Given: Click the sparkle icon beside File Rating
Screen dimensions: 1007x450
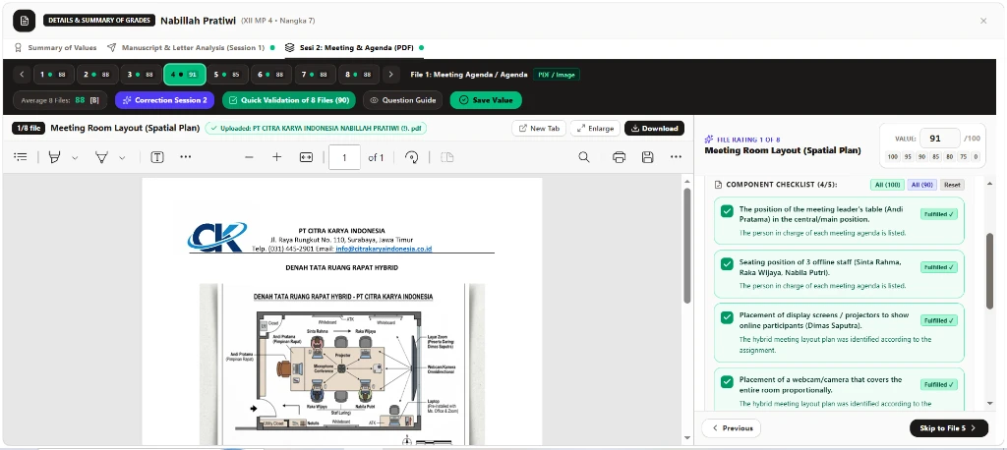Looking at the screenshot, I should tap(708, 140).
